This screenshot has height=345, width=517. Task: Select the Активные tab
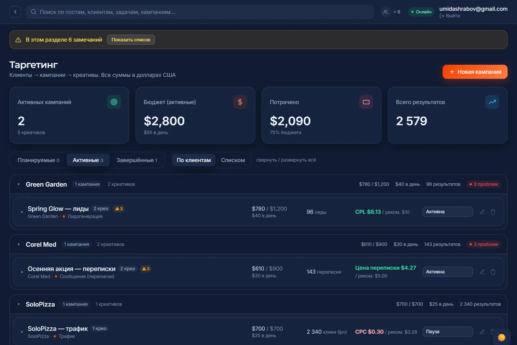pyautogui.click(x=88, y=160)
